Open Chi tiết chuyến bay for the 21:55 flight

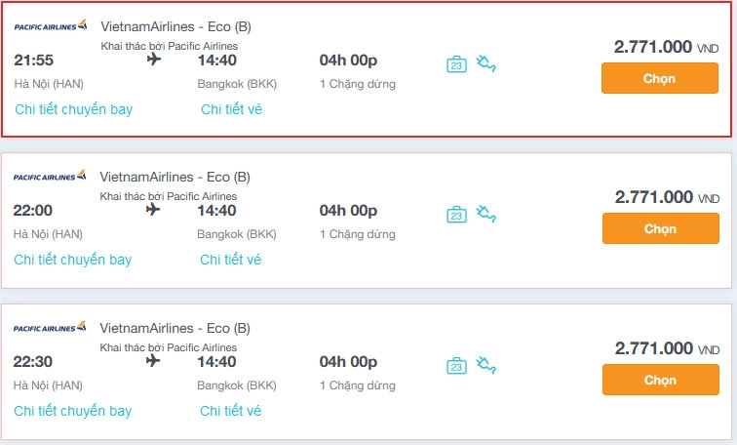coord(74,109)
